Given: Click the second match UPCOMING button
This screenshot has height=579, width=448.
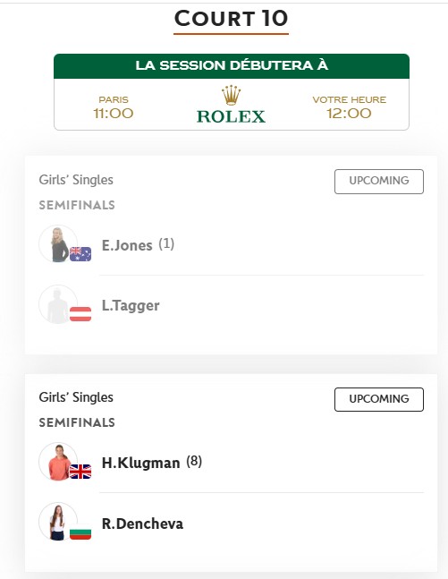Looking at the screenshot, I should (379, 399).
